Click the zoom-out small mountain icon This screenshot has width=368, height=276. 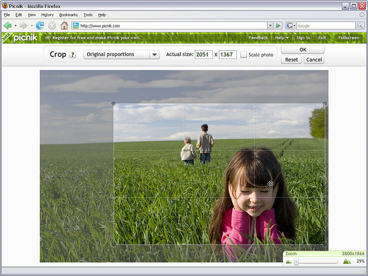tap(288, 262)
